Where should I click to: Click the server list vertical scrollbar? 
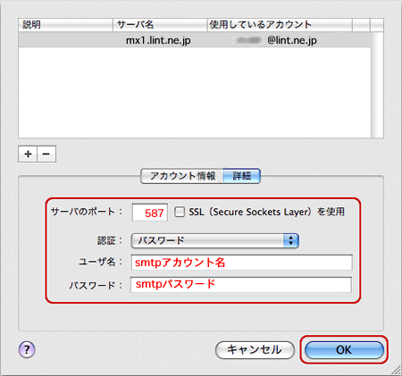377,85
